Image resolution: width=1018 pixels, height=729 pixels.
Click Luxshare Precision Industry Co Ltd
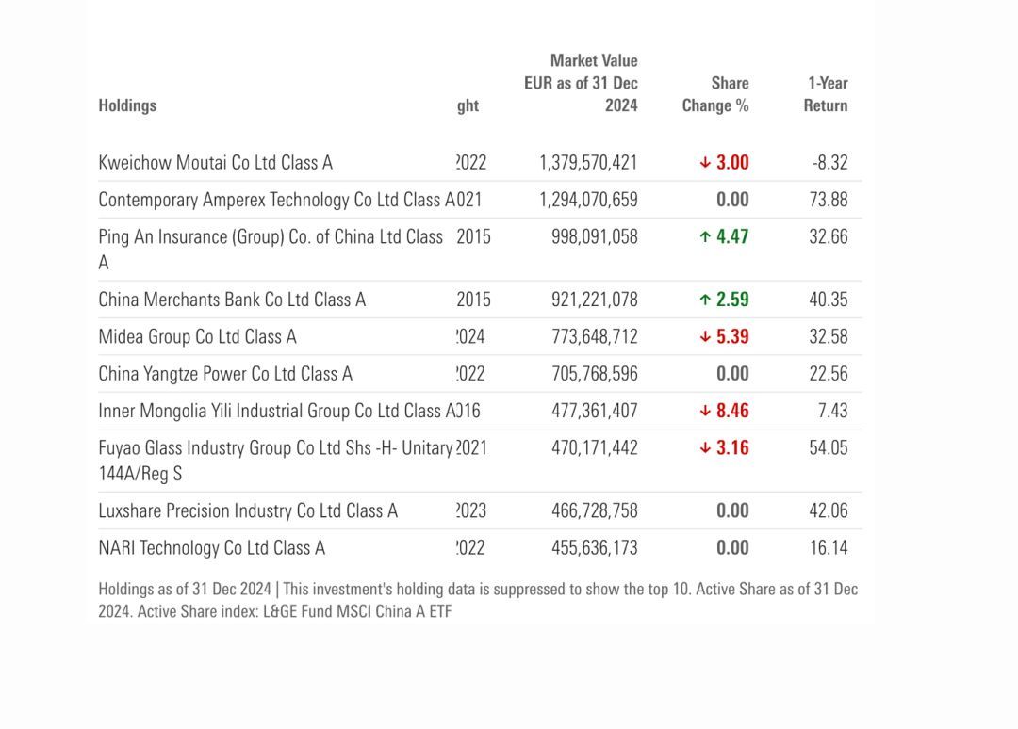tap(247, 511)
